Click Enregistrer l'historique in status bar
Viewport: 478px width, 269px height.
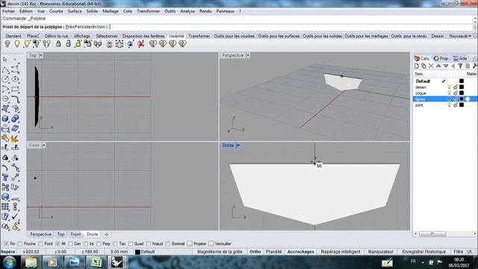coord(423,252)
